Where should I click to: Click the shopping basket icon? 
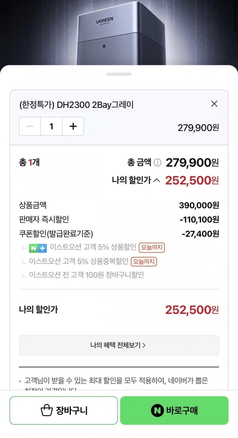[47, 410]
